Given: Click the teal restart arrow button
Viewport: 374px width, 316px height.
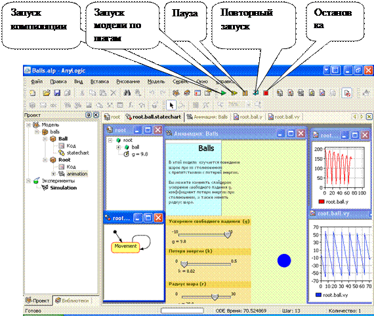Looking at the screenshot, I should pyautogui.click(x=255, y=93).
